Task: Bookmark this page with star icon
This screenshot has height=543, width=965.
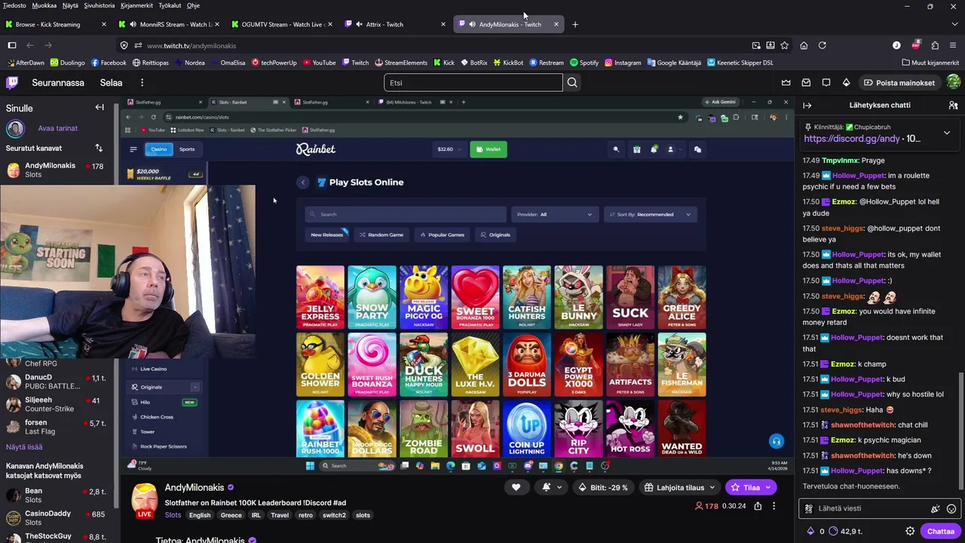Action: 785,45
